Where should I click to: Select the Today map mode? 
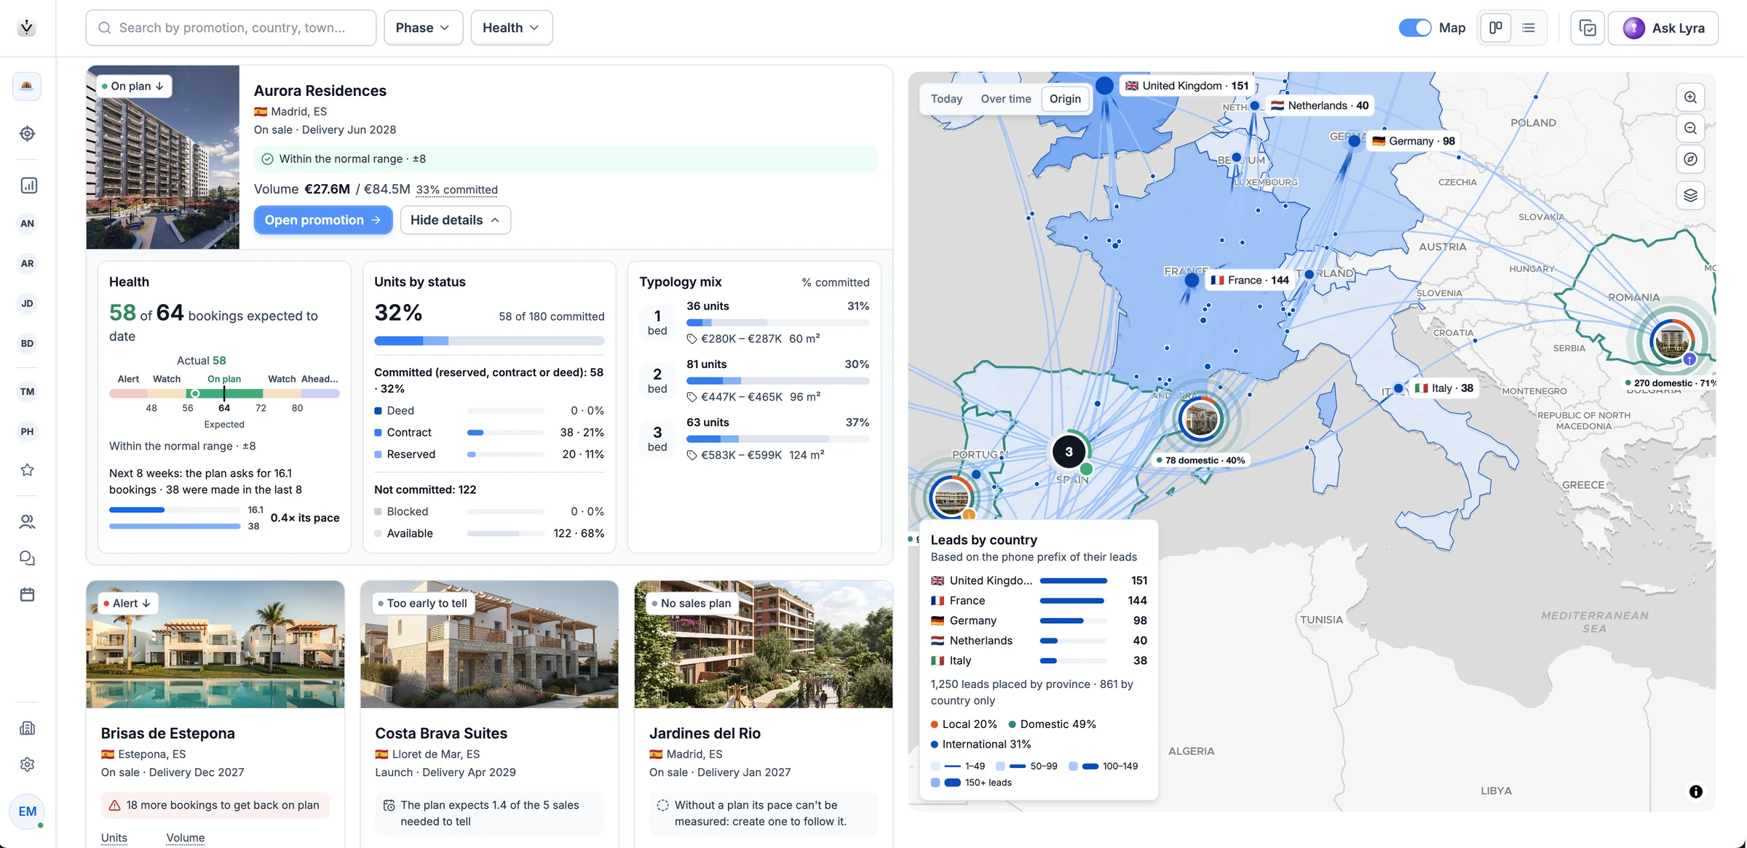946,99
